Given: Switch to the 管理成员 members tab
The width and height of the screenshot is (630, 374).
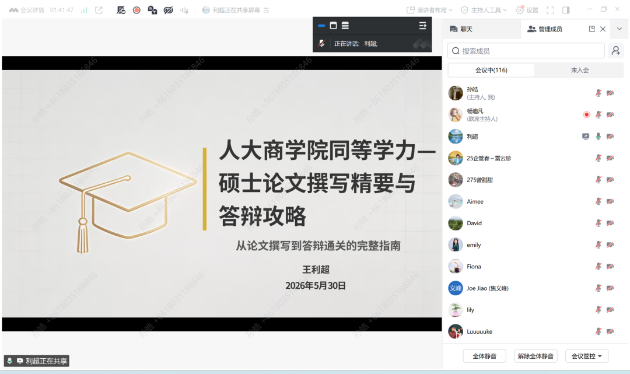Looking at the screenshot, I should point(545,29).
